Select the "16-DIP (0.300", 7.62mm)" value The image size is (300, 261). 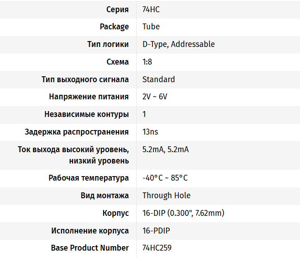point(183,213)
